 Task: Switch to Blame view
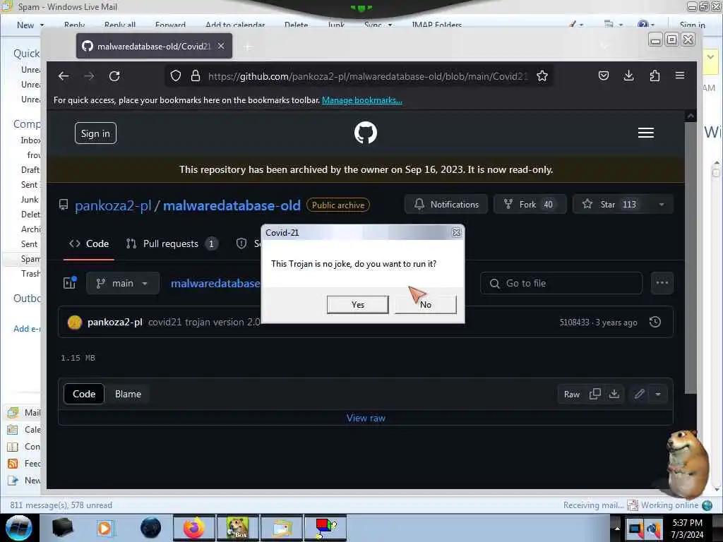pos(129,394)
